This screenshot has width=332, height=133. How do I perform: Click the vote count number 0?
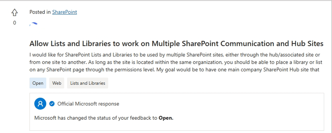[x=14, y=23]
